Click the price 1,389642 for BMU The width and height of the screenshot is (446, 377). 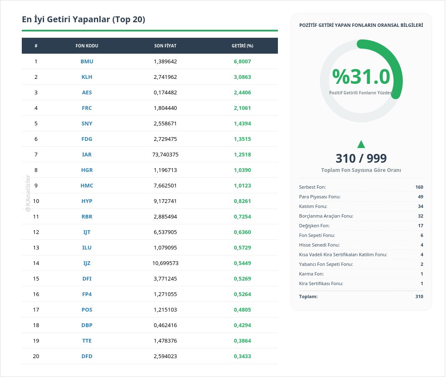(x=165, y=62)
